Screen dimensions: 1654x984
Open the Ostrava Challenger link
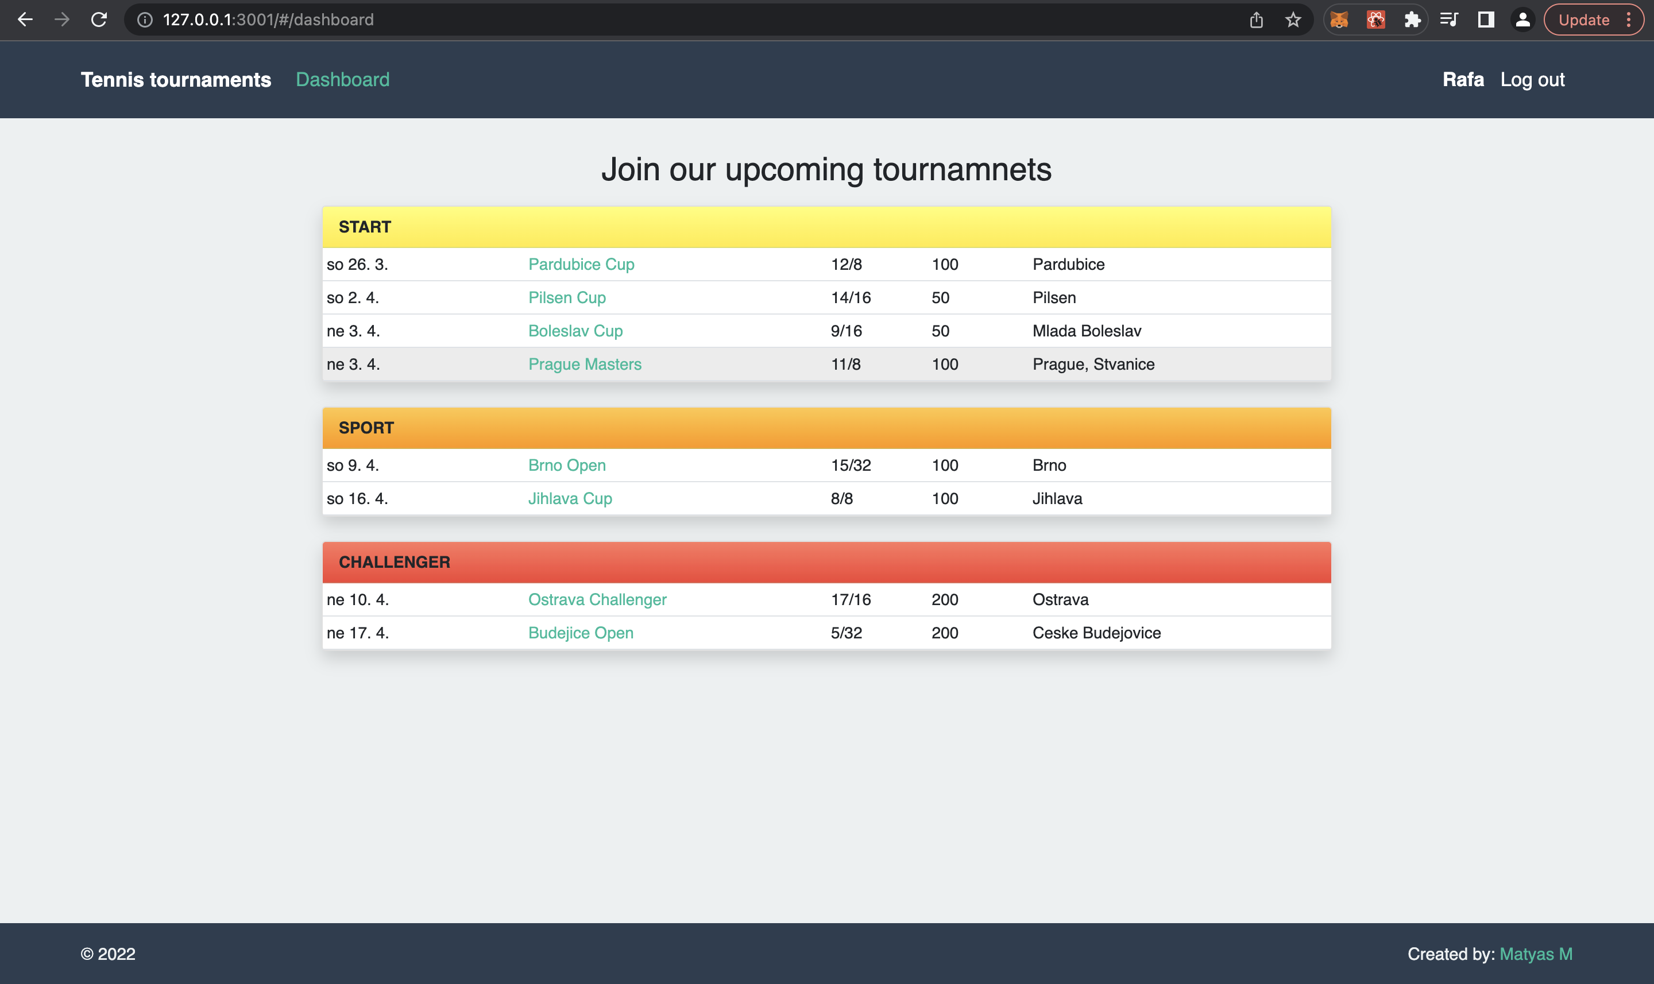(597, 599)
